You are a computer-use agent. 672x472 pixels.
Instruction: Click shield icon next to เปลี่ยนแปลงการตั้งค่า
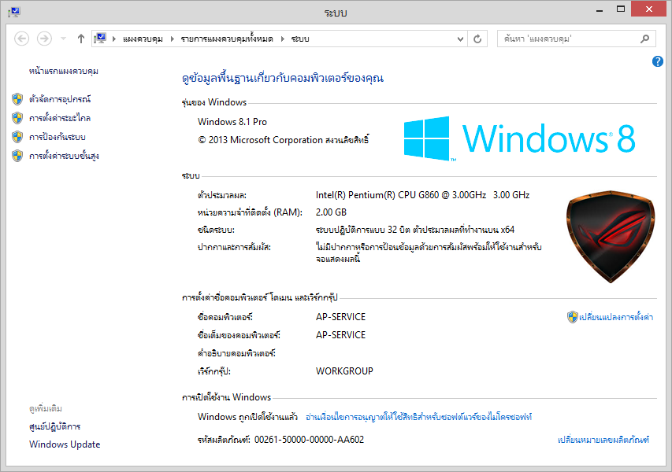[x=573, y=317]
